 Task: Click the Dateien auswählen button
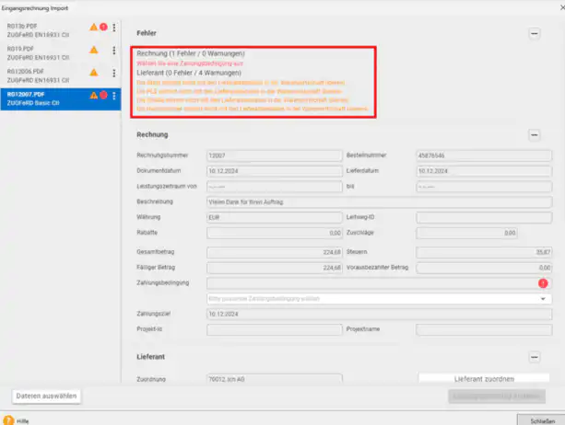point(46,396)
